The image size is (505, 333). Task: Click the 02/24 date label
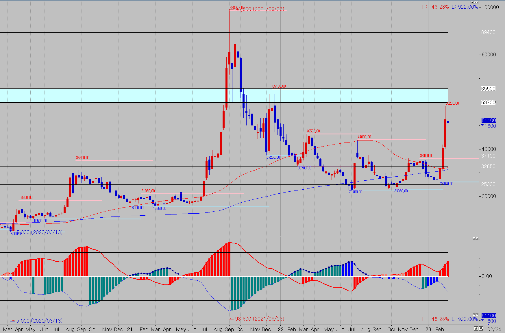click(x=494, y=329)
